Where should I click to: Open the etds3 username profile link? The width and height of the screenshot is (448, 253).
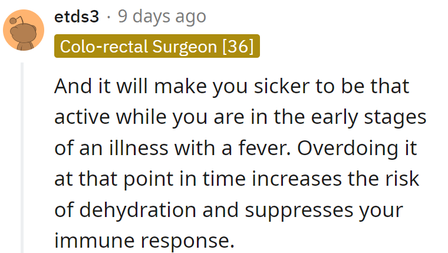coord(75,17)
